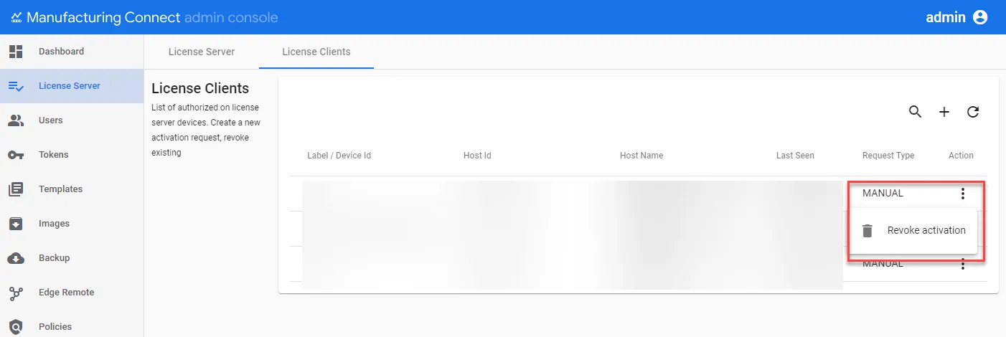Viewport: 1006px width, 337px height.
Task: Refresh the license clients list
Action: coord(973,112)
